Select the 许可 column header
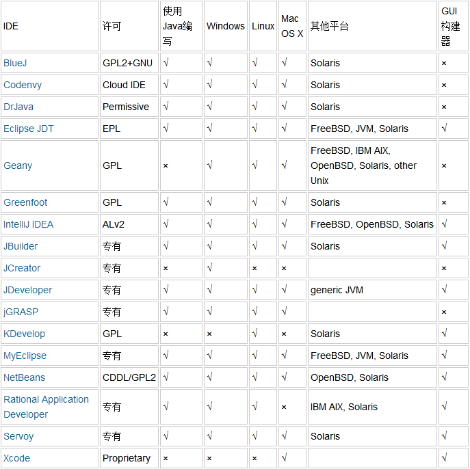 click(129, 26)
